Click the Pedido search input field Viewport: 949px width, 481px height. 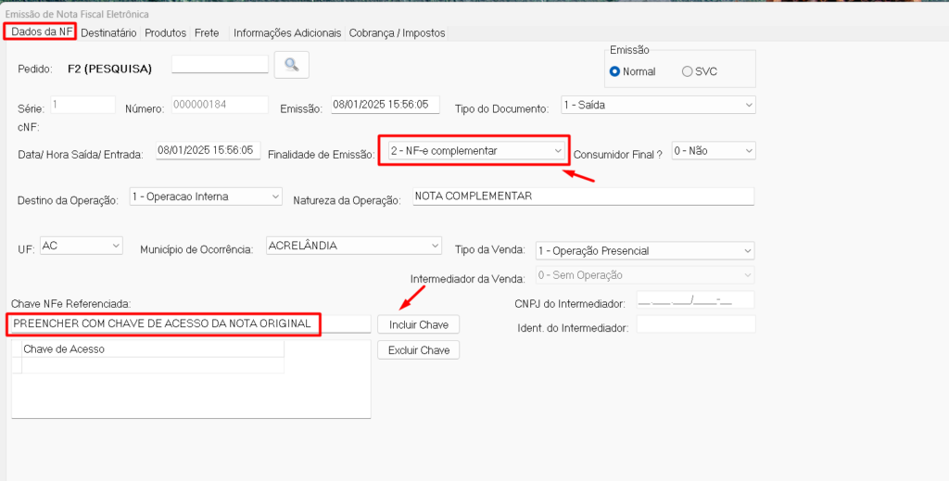220,64
